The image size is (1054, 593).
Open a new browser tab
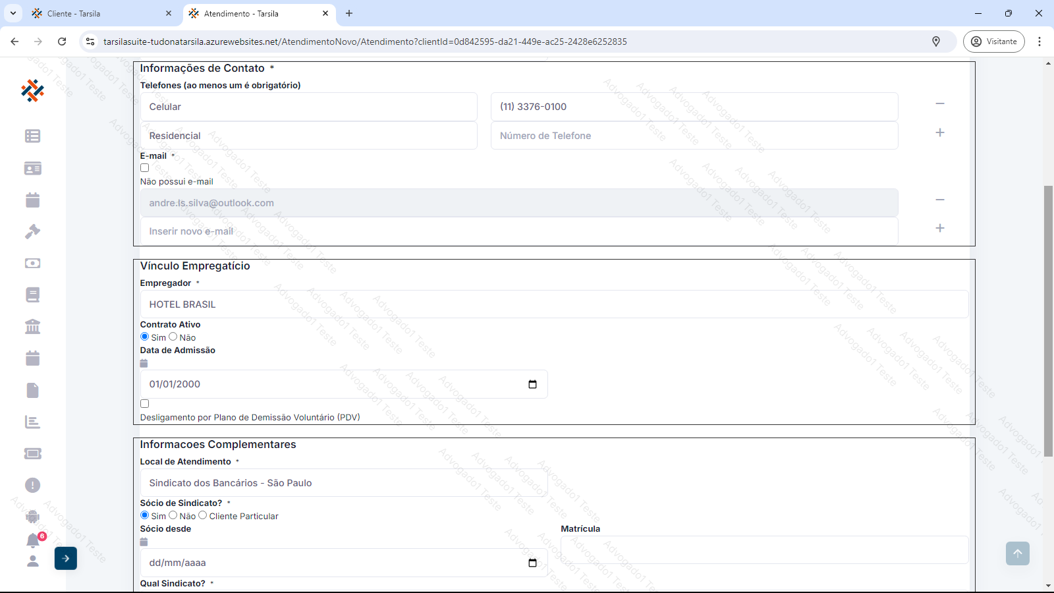(349, 13)
